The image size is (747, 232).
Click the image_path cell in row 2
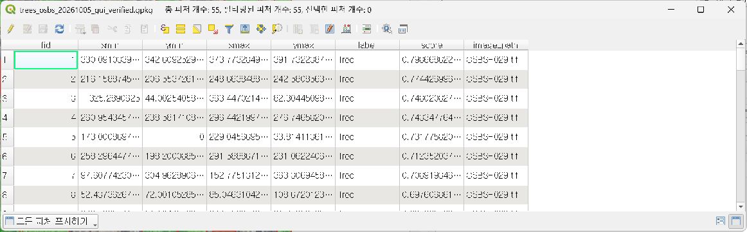tap(496, 79)
